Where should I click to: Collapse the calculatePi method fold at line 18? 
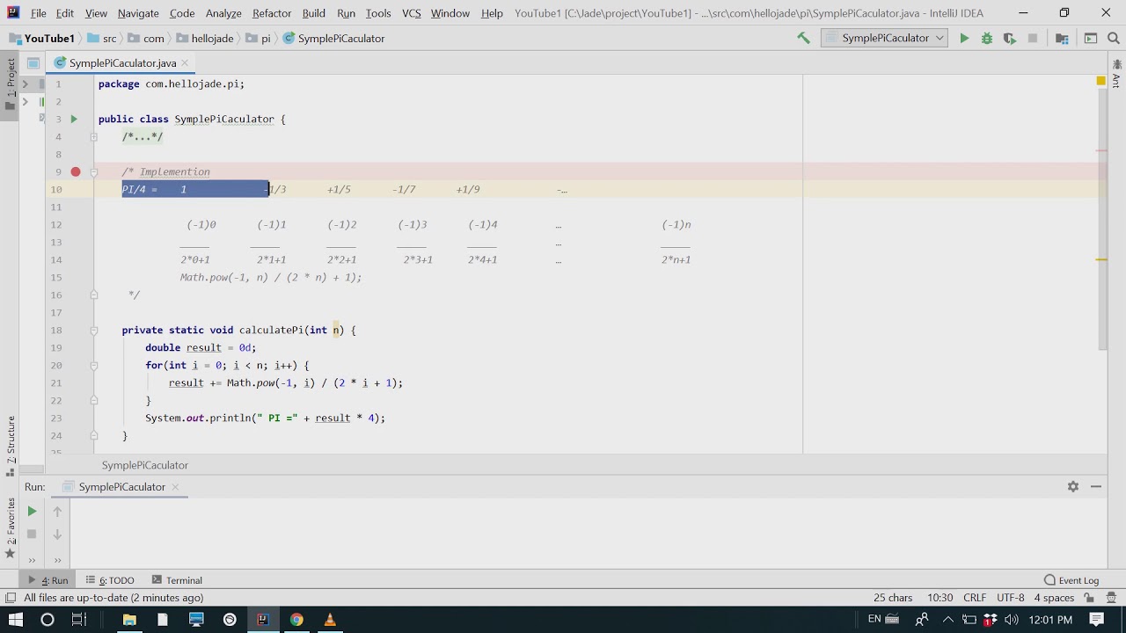93,330
